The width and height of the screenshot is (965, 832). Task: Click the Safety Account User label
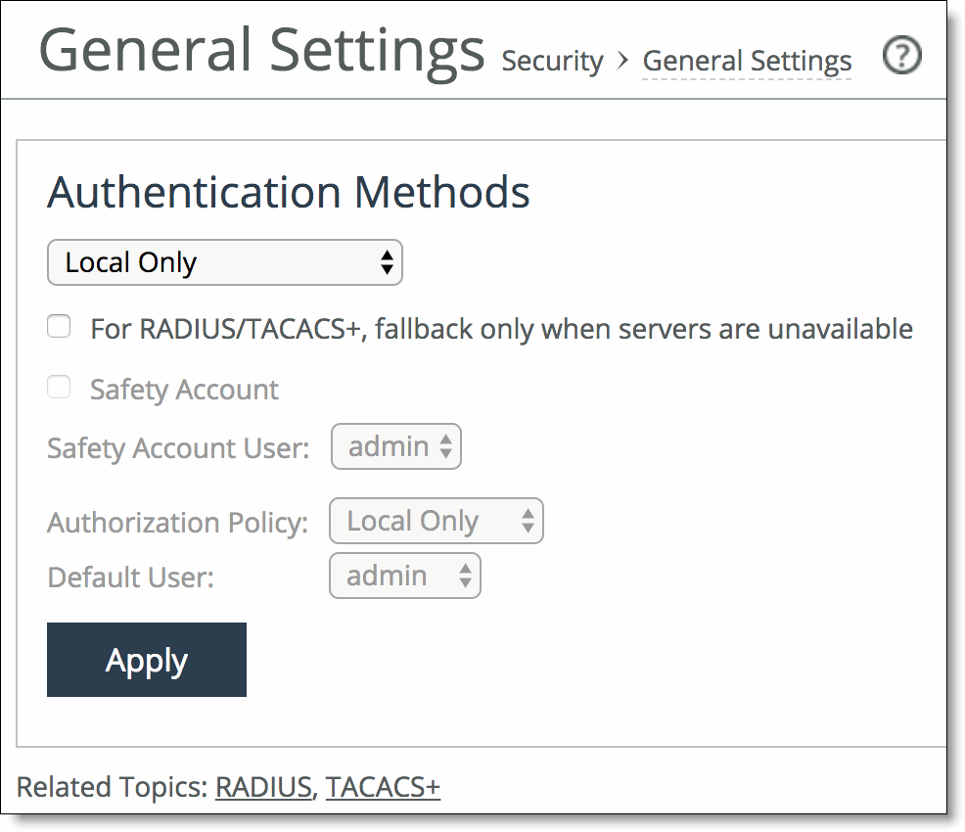coord(178,448)
